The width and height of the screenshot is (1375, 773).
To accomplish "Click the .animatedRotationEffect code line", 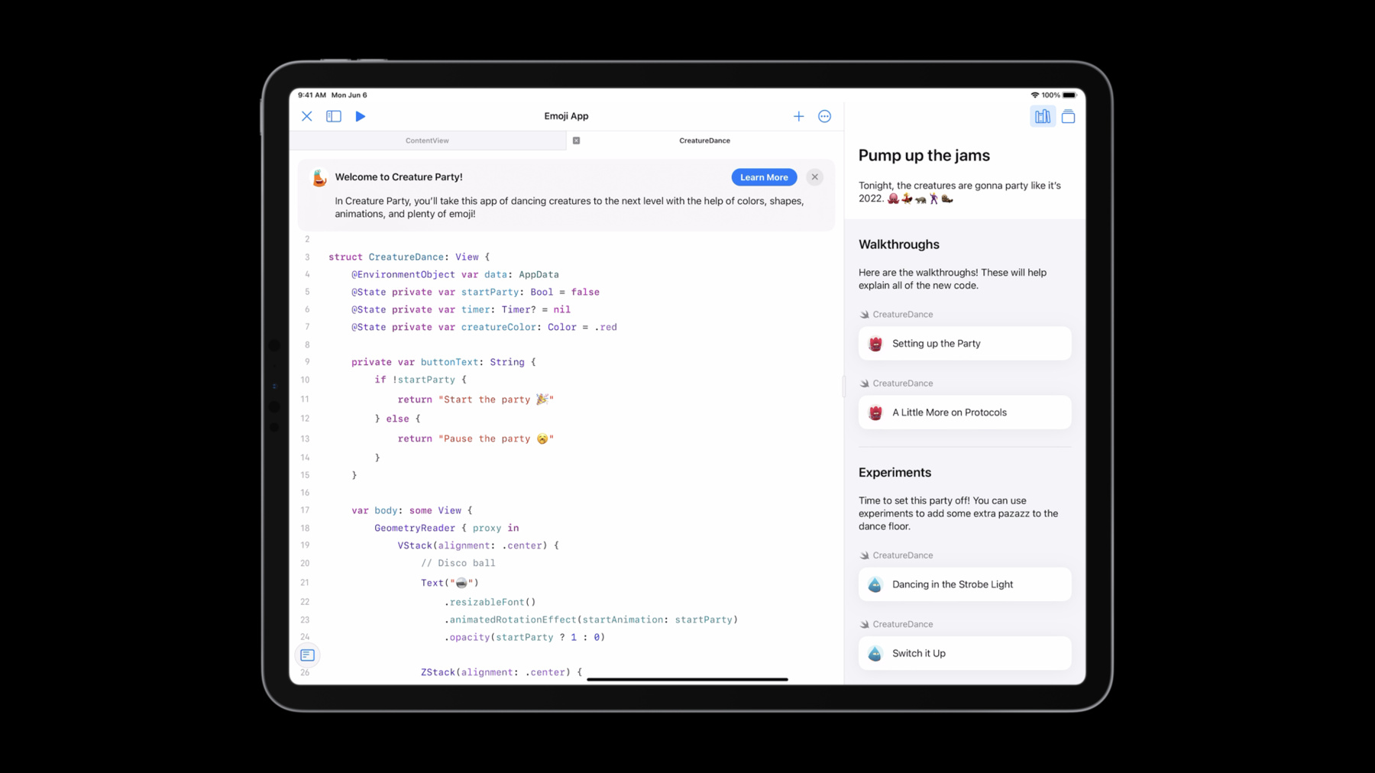I will pyautogui.click(x=590, y=619).
